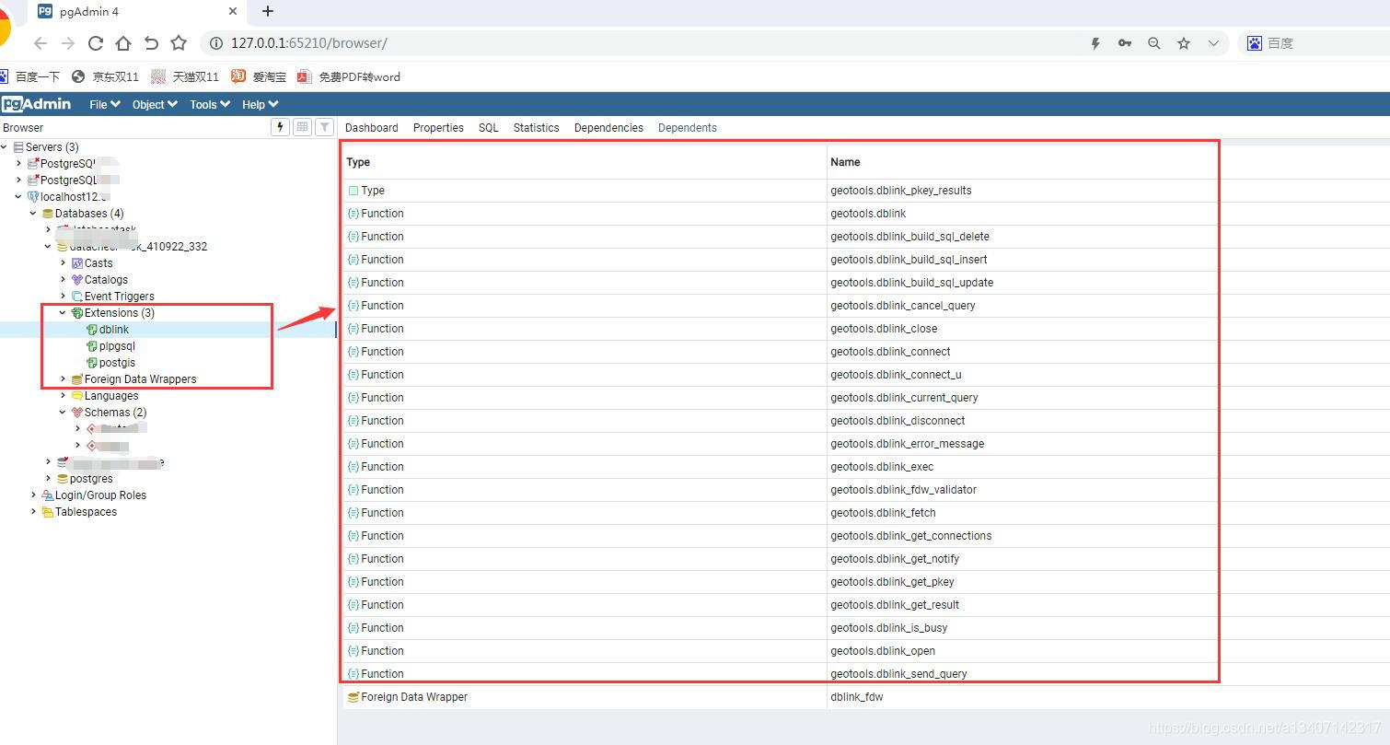Click the 京东双11 bookmark
The image size is (1390, 745).
pos(115,76)
